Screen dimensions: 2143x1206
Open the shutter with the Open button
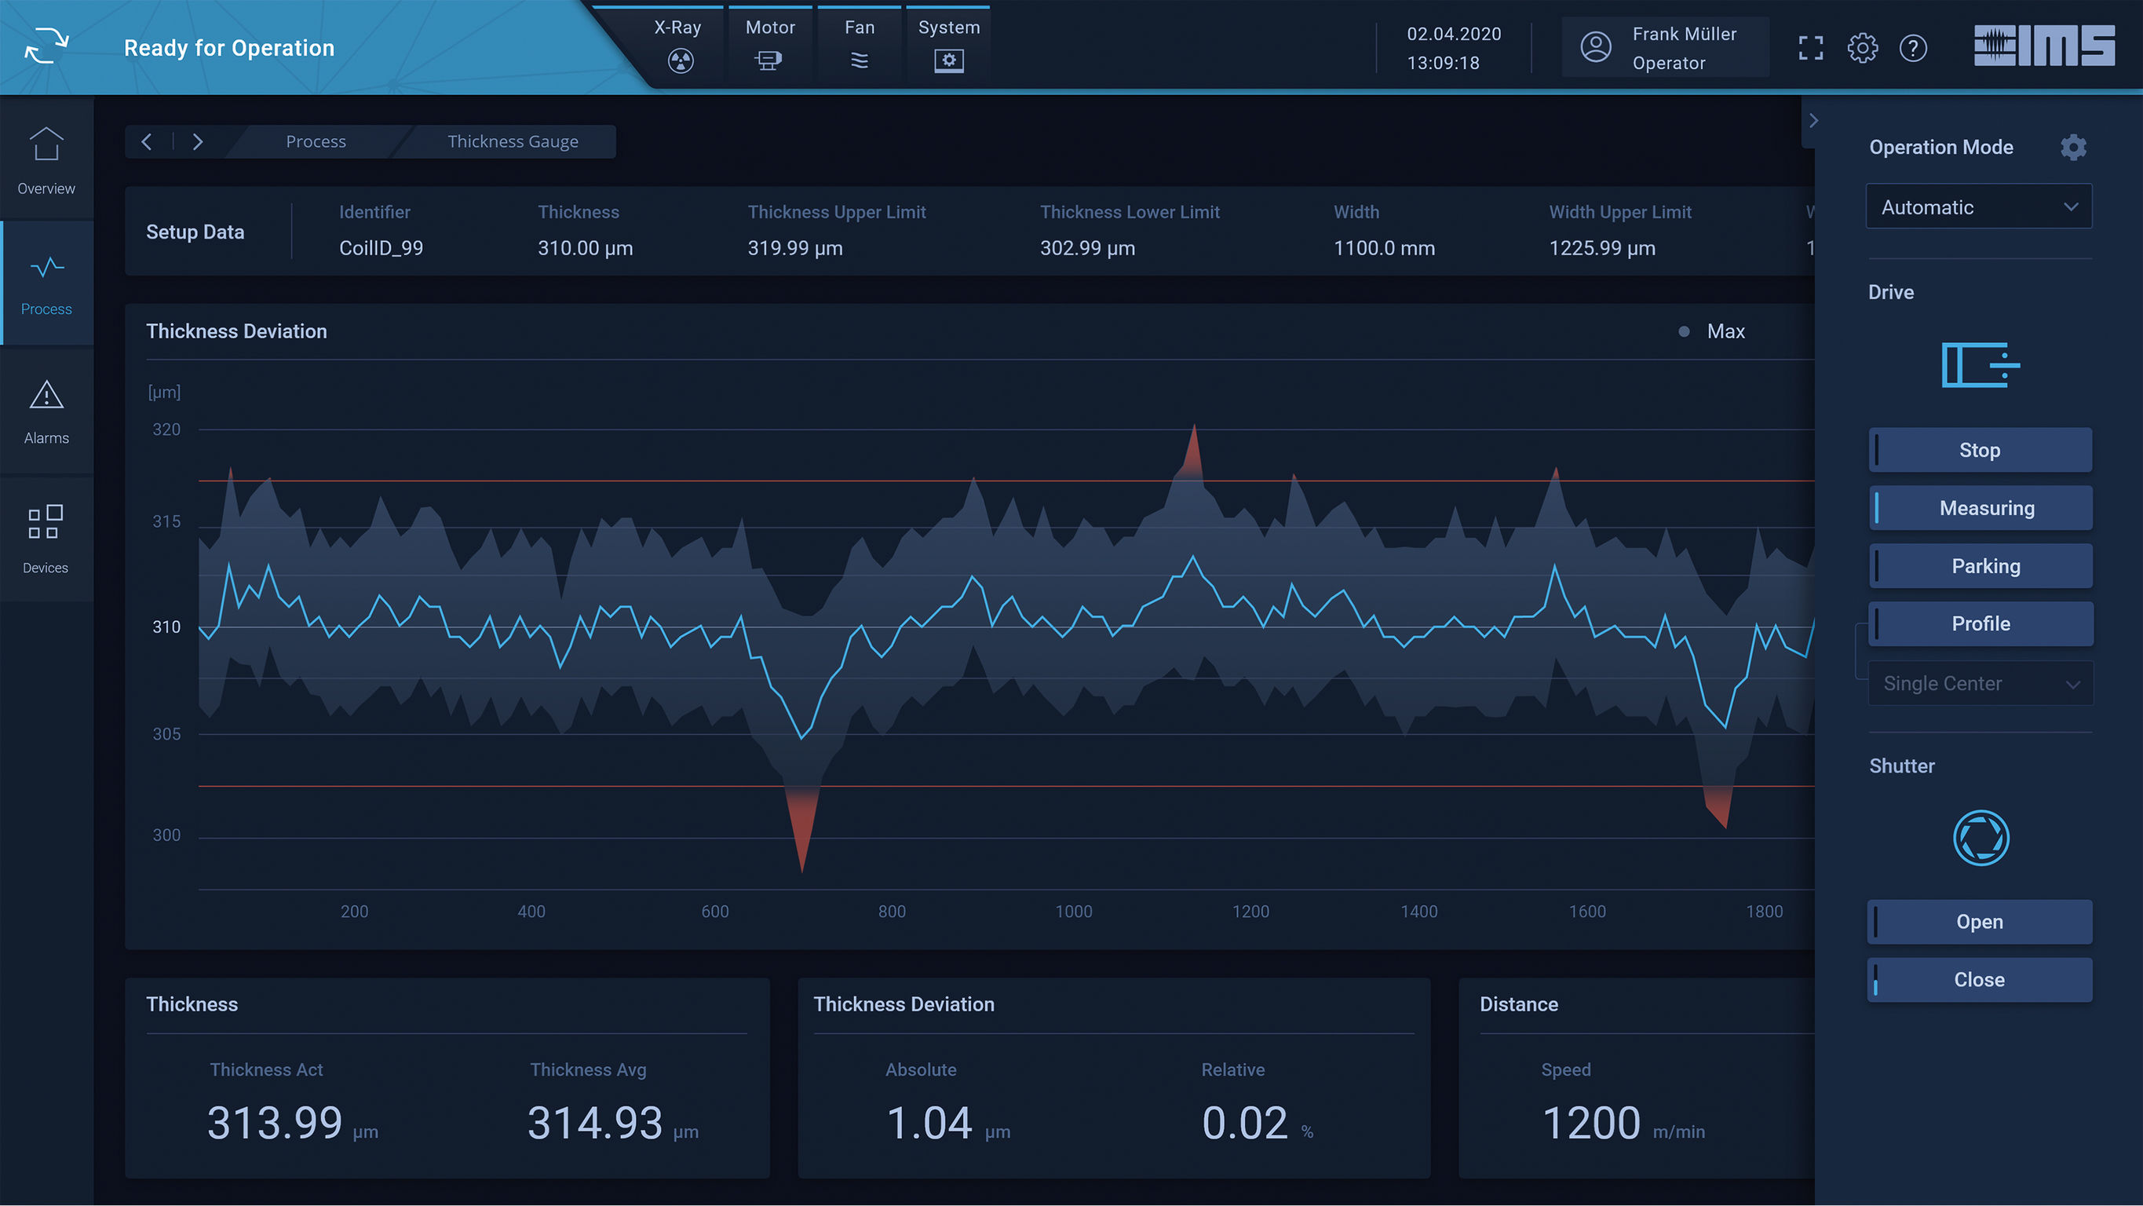pos(1979,921)
